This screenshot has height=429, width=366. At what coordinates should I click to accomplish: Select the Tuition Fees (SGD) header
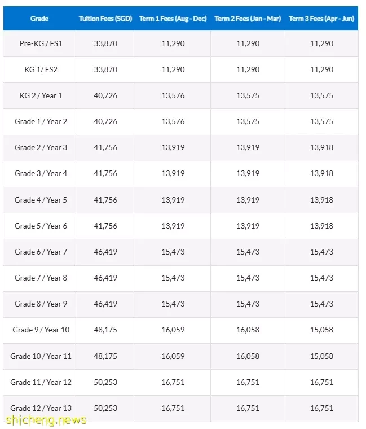(x=105, y=19)
